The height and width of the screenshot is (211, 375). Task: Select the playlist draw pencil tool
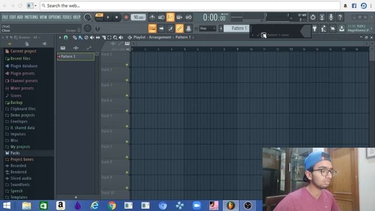pyautogui.click(x=74, y=38)
